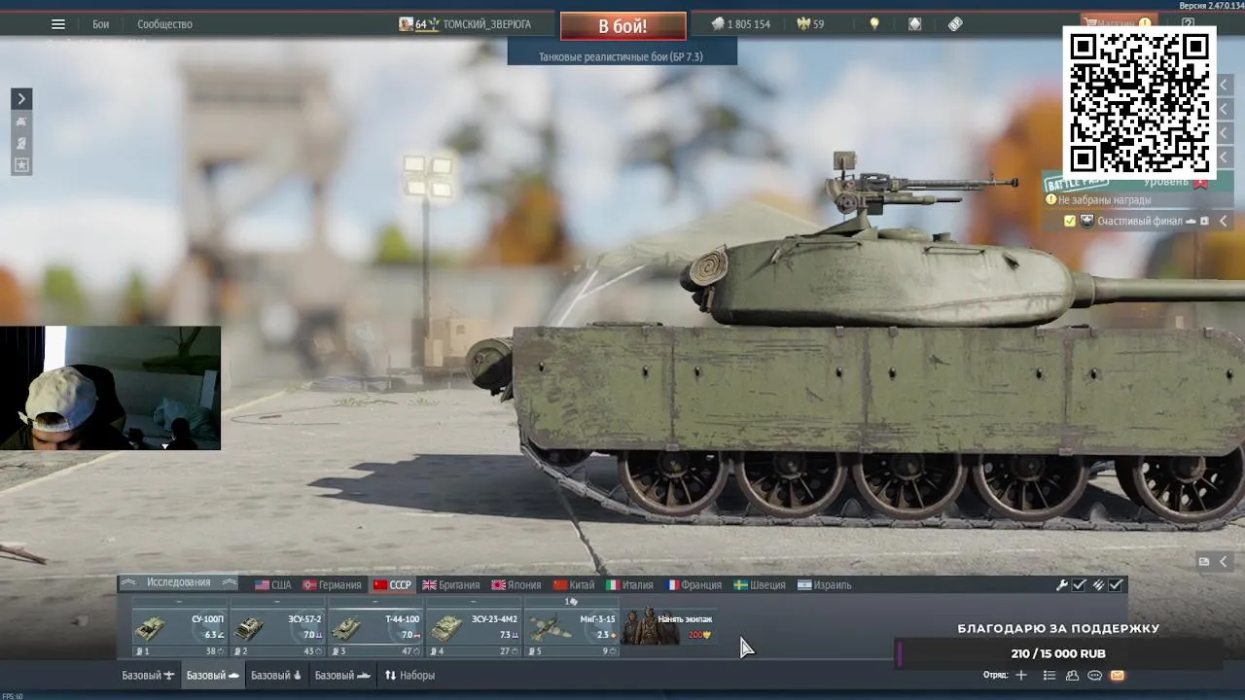This screenshot has height=700, width=1245.
Task: Expand the left side panel arrow
Action: (21, 98)
